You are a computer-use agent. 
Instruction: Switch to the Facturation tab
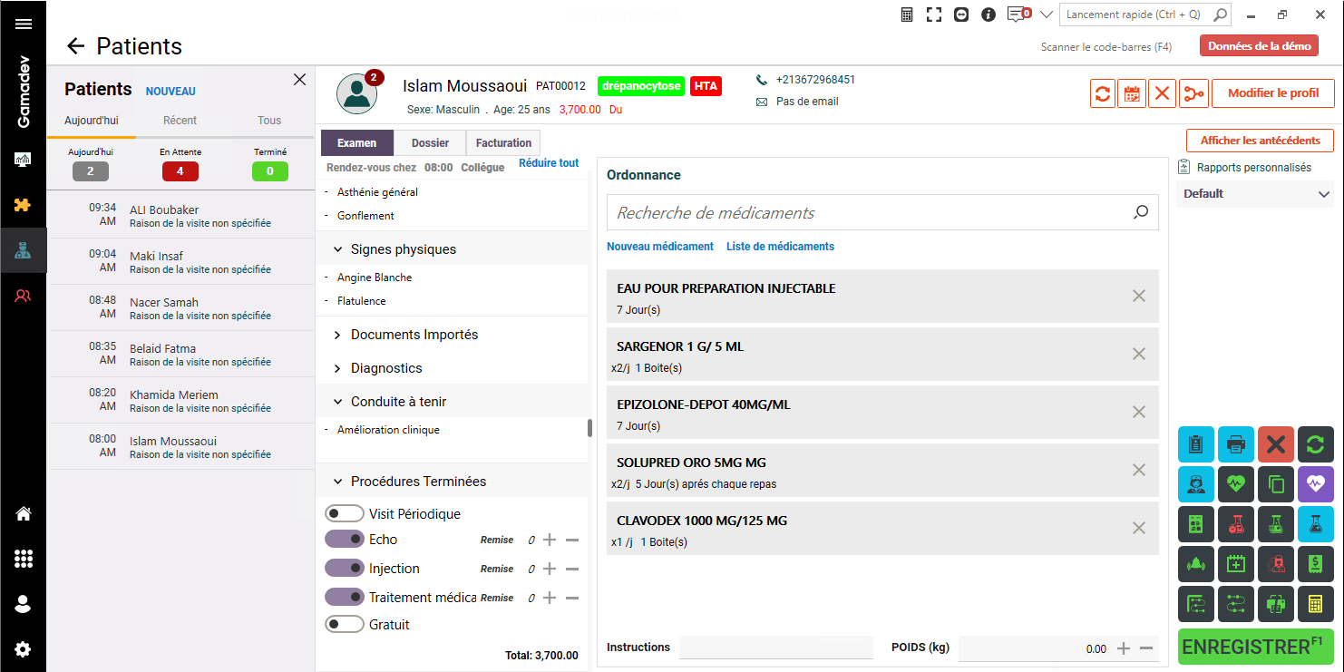point(503,143)
